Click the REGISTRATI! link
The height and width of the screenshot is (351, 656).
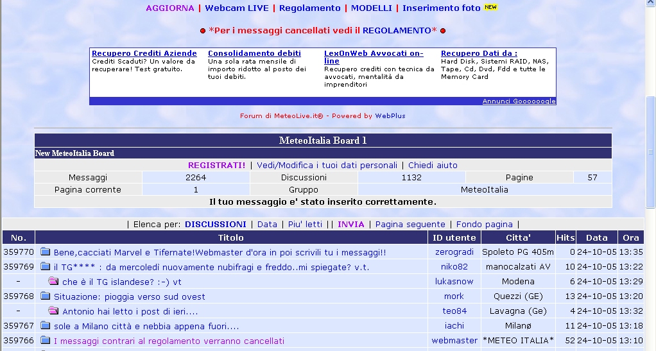click(x=216, y=165)
